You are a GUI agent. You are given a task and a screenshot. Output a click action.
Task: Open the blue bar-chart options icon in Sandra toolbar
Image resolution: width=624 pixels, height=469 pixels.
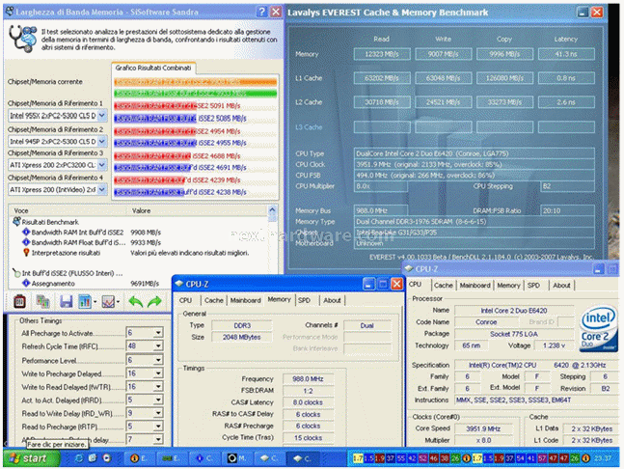point(87,301)
